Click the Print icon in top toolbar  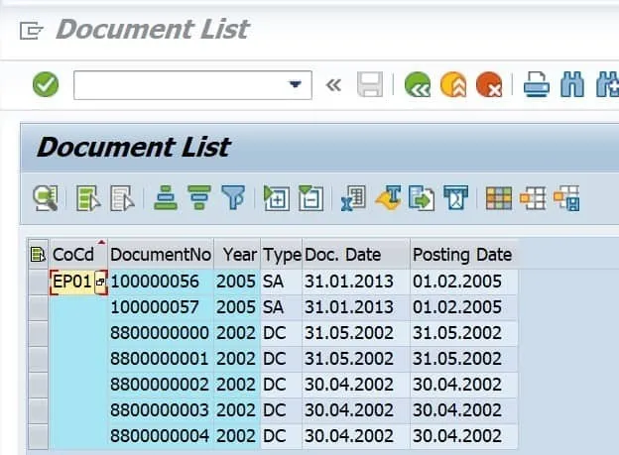click(x=536, y=85)
